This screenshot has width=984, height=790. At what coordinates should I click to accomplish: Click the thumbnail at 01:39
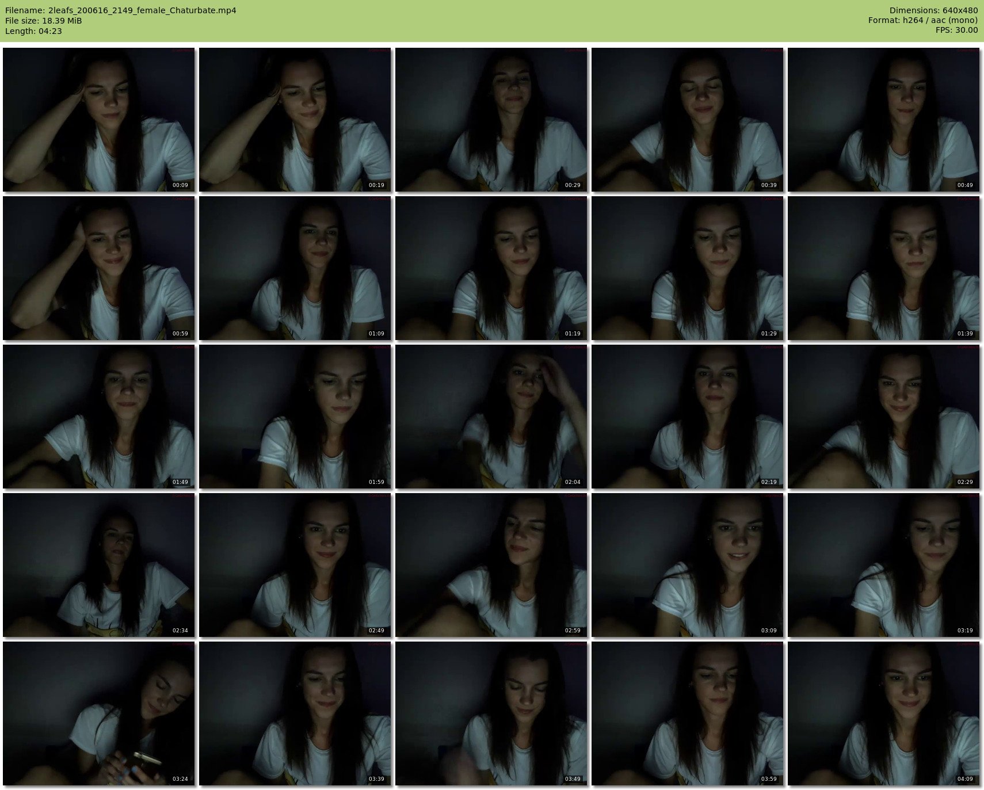click(x=883, y=268)
